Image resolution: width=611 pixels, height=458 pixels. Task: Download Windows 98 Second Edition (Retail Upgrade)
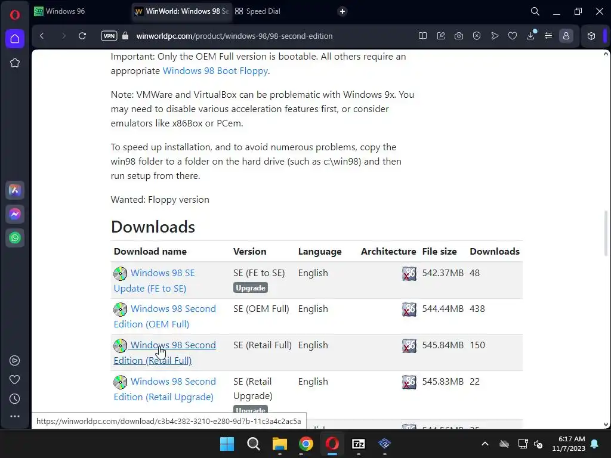[165, 389]
